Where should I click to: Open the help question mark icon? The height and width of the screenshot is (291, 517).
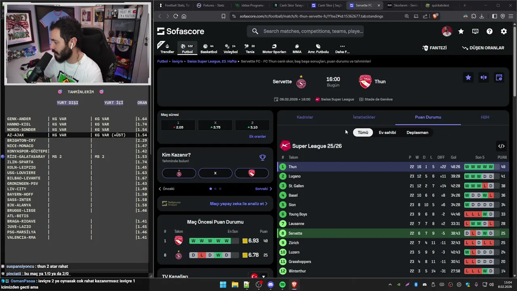[490, 31]
